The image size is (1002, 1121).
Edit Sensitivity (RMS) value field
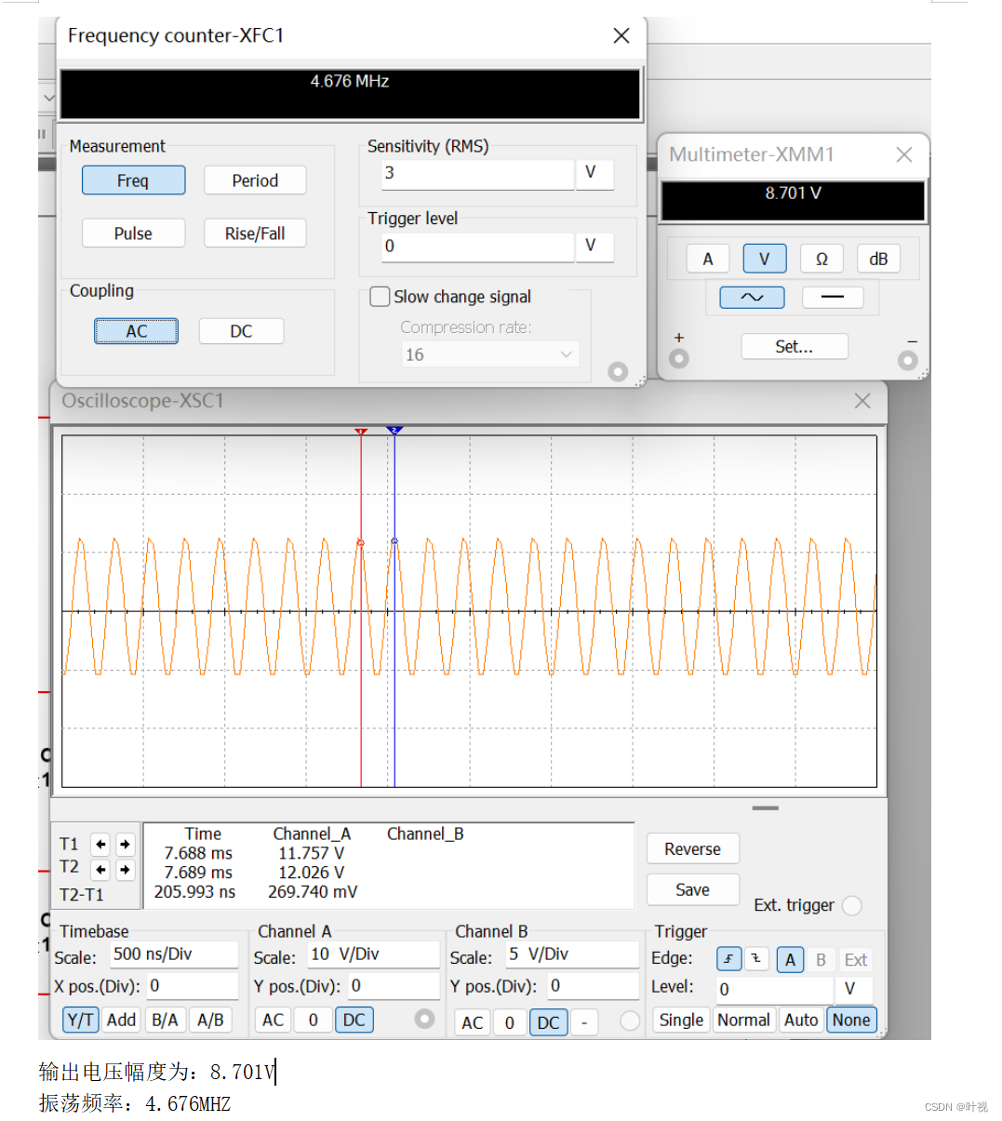click(477, 173)
